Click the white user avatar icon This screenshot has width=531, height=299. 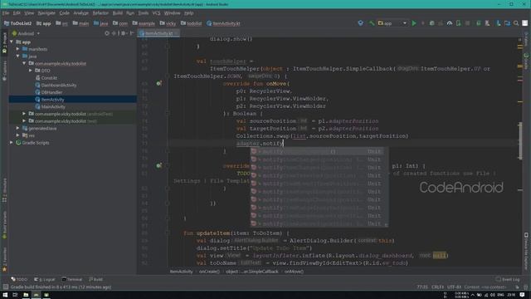pos(525,23)
